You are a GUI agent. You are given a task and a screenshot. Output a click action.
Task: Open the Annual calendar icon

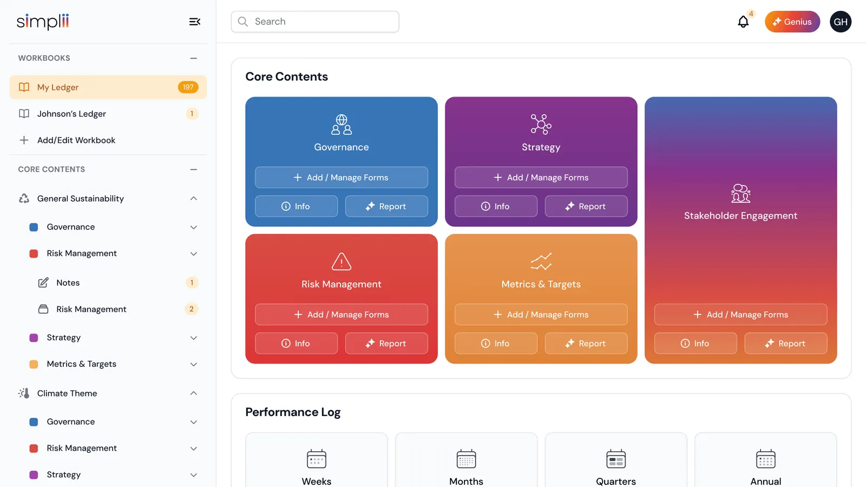click(x=765, y=459)
